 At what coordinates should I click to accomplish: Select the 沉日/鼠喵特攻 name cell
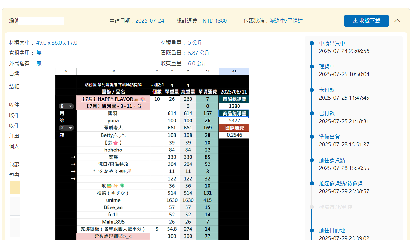(x=113, y=164)
